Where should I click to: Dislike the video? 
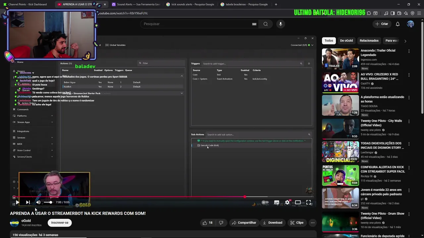(221, 223)
